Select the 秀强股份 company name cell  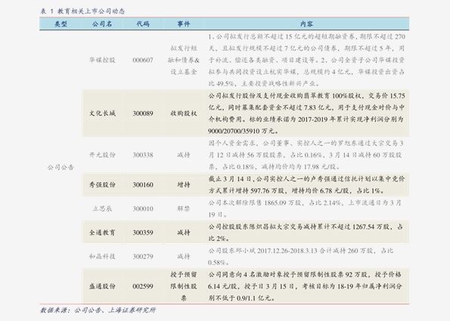[102, 184]
